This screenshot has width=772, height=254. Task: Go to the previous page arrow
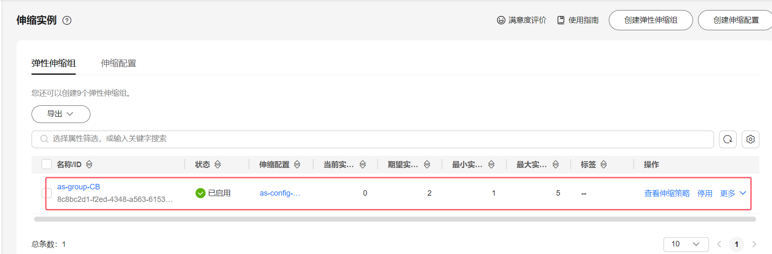pyautogui.click(x=719, y=244)
